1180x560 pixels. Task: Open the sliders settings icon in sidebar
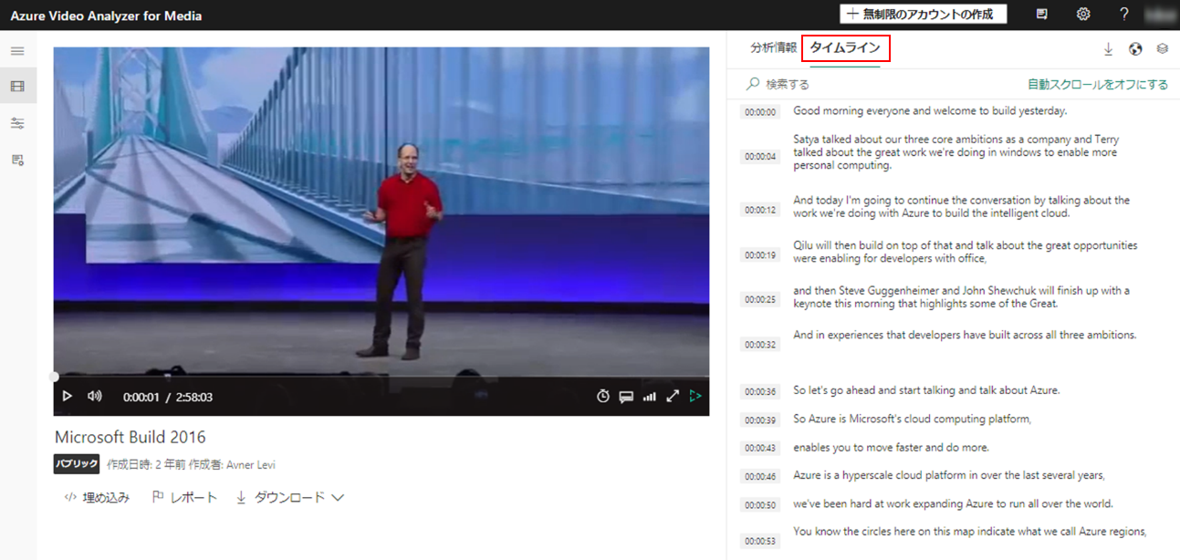(x=17, y=123)
